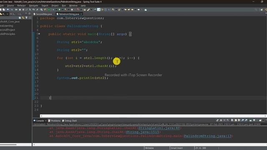Click the Package Explorer filter icon
The image size is (267, 150).
click(x=26, y=17)
